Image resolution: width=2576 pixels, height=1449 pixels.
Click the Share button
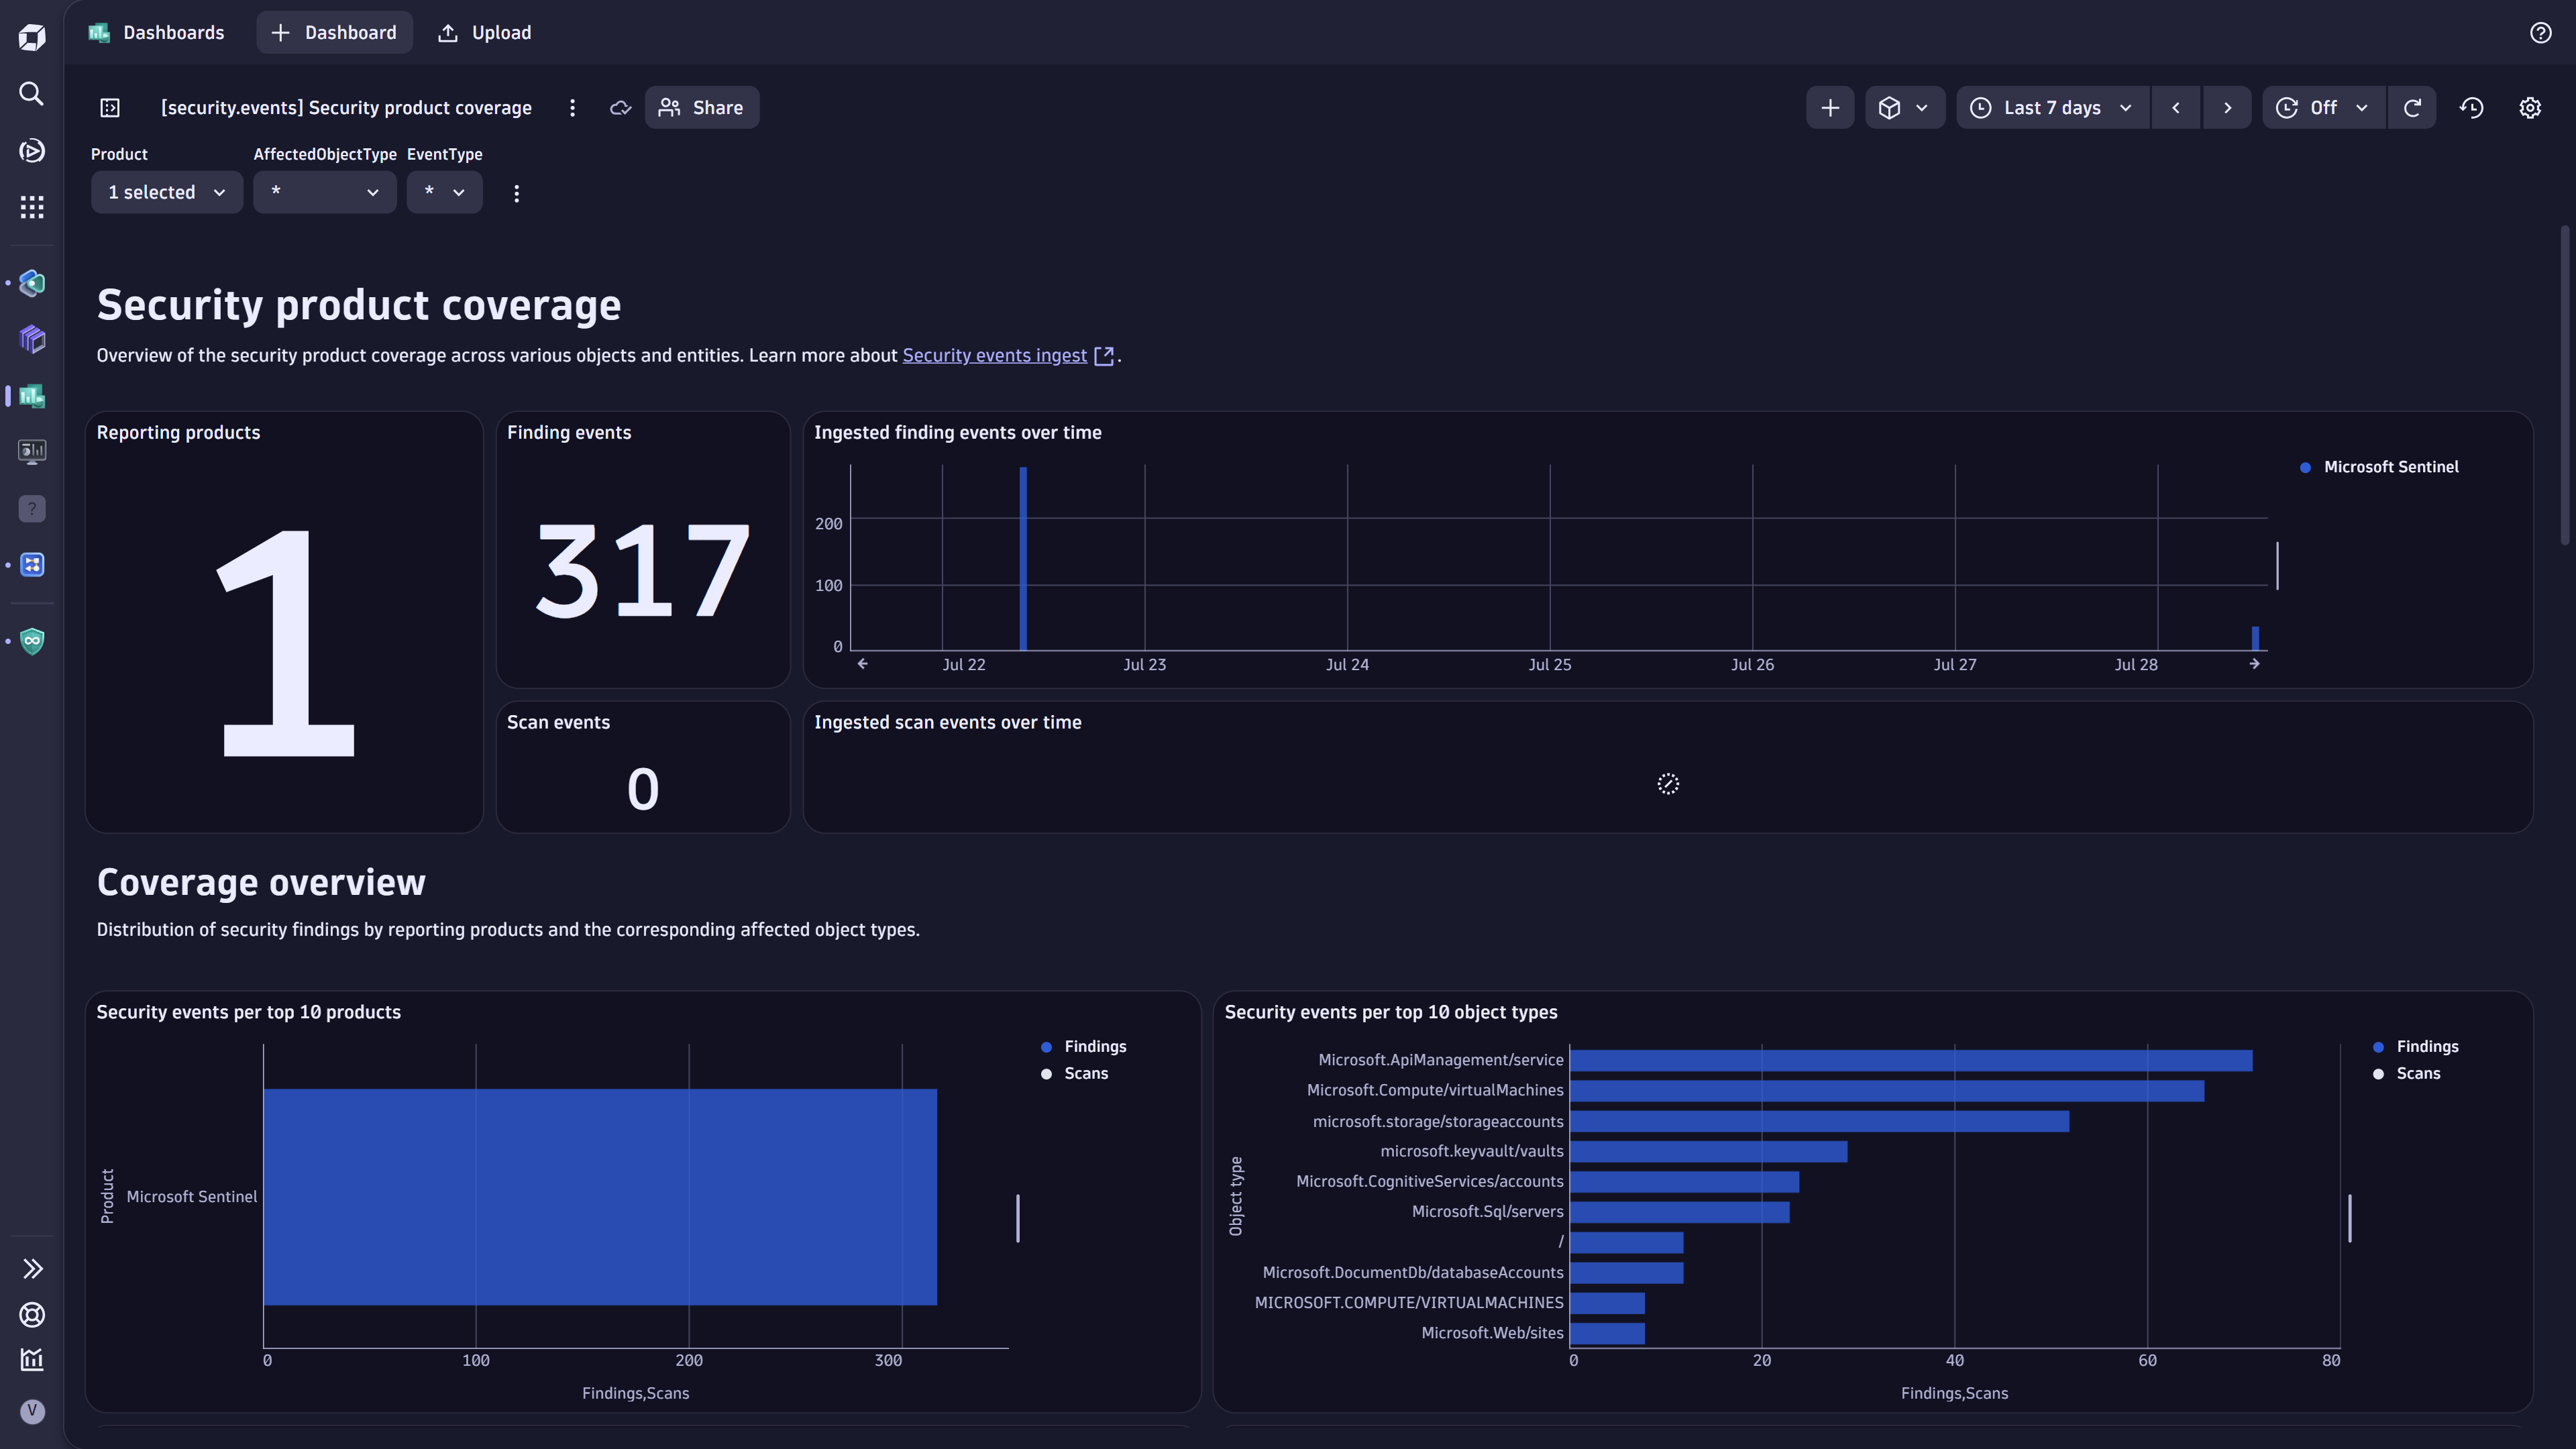click(702, 107)
